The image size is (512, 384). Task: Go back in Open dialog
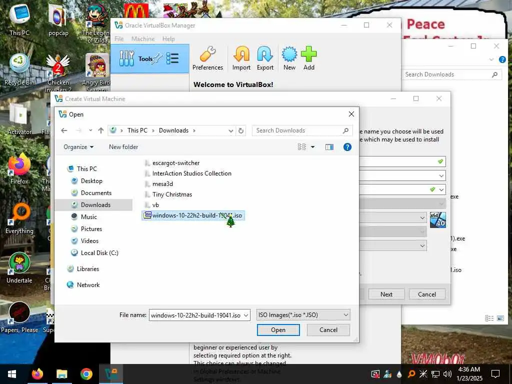coord(64,130)
